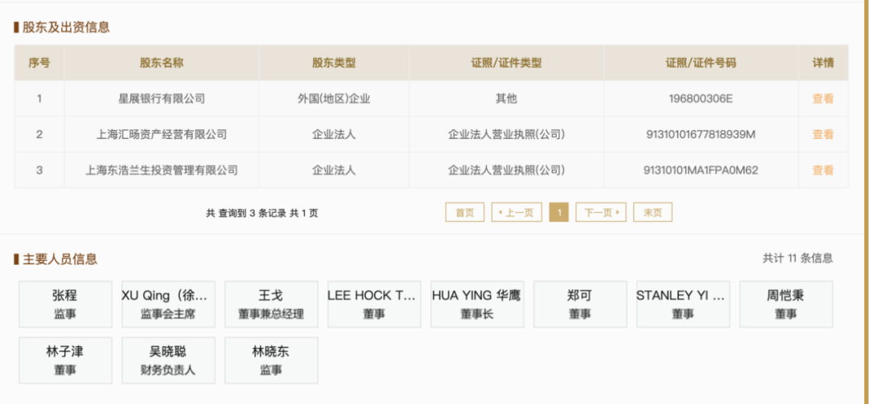Open HUA YING 华鹰 董事长 card
The width and height of the screenshot is (869, 404).
pos(477,304)
